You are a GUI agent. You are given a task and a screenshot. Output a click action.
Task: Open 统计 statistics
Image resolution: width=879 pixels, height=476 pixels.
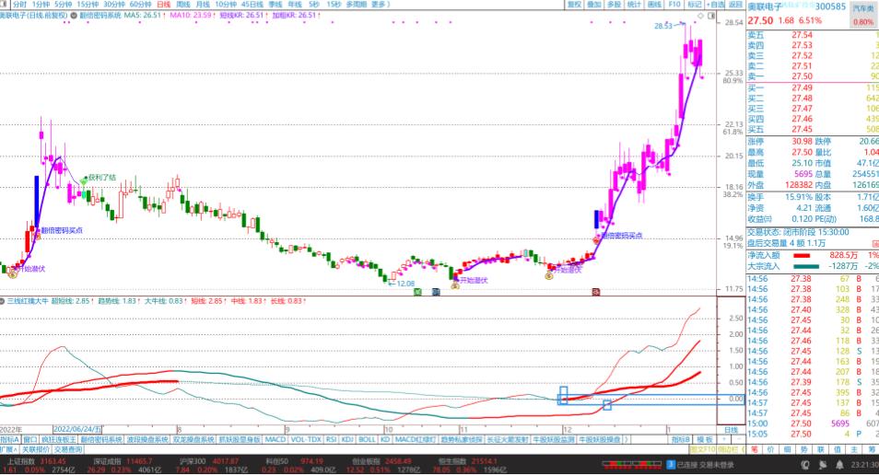click(x=634, y=5)
